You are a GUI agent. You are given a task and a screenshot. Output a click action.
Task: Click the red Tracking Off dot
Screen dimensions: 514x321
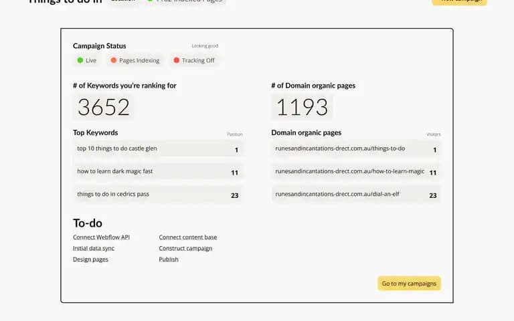click(177, 60)
